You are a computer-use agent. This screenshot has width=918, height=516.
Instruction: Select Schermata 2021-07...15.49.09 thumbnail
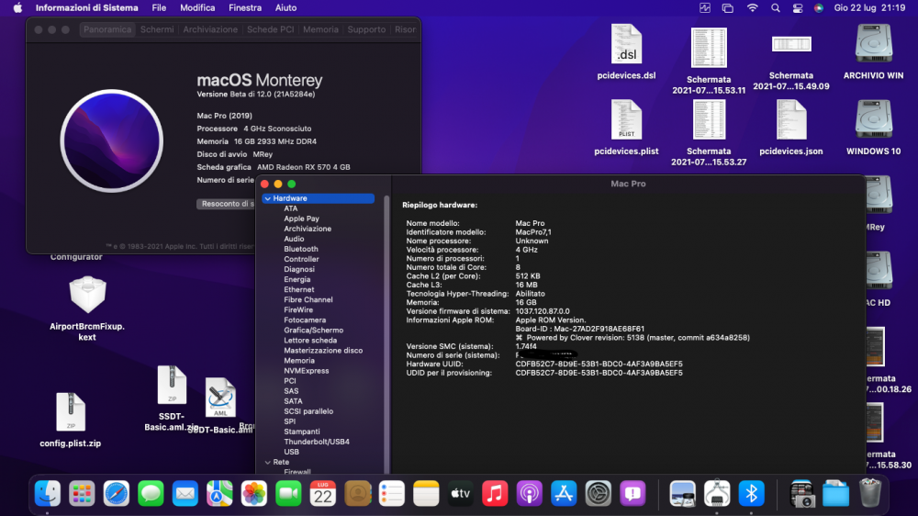(x=791, y=44)
